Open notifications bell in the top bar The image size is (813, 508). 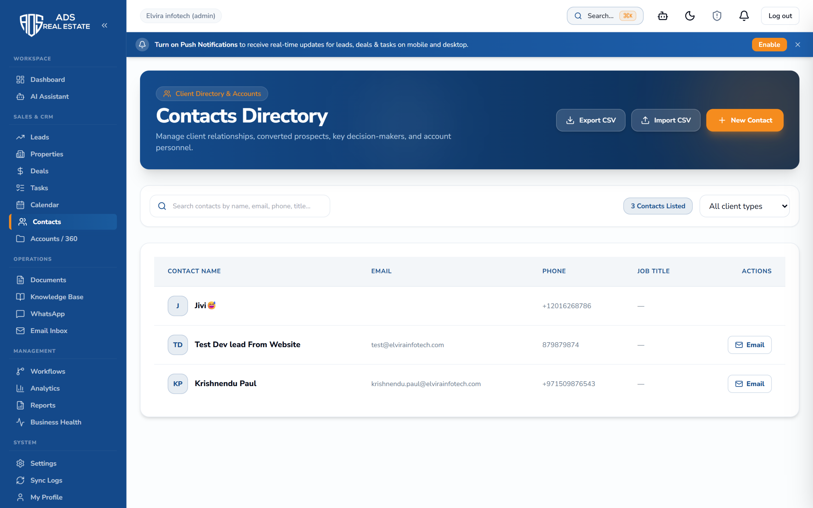[x=744, y=16]
